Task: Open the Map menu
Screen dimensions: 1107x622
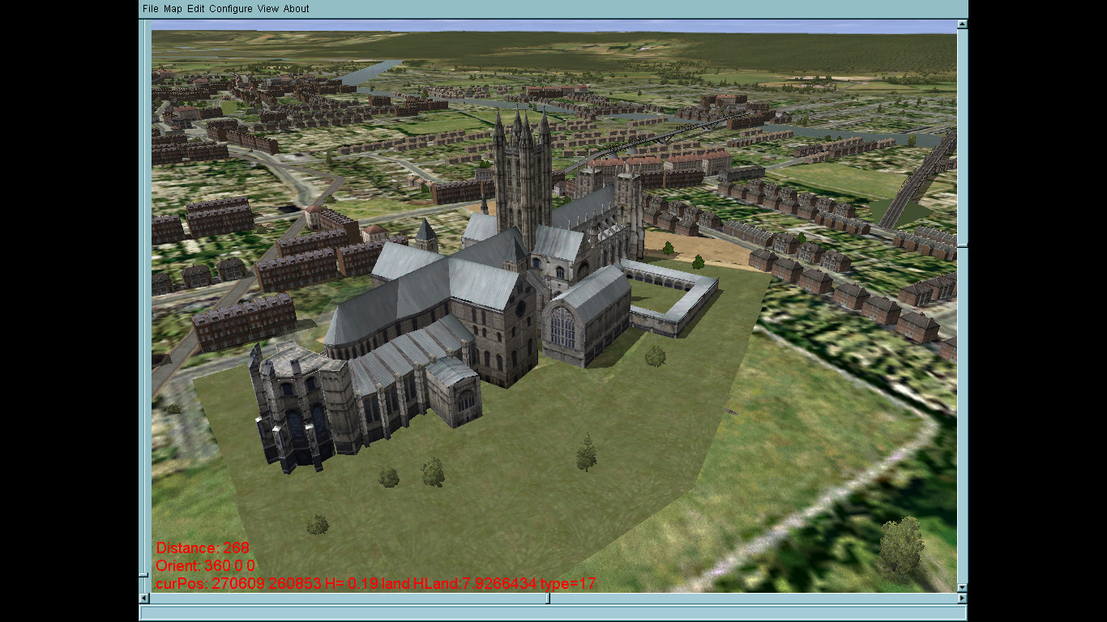Action: pos(173,9)
